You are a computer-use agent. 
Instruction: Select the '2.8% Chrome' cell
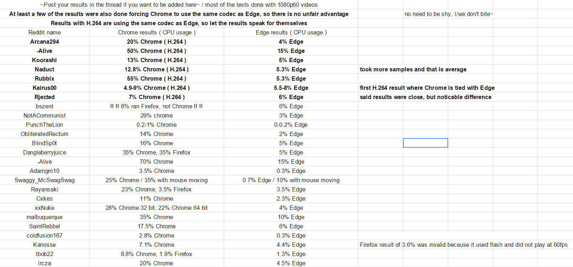click(x=156, y=235)
